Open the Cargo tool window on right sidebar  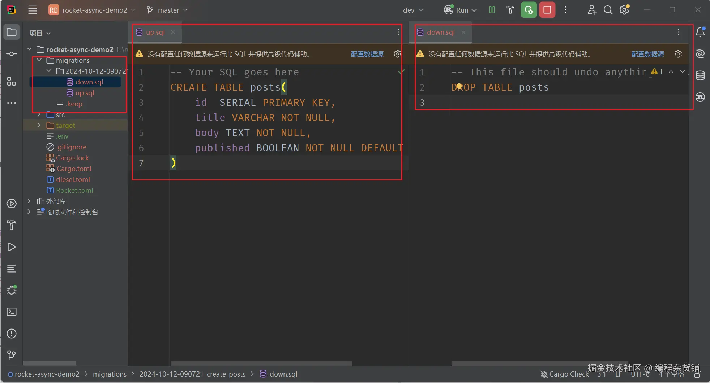(700, 97)
